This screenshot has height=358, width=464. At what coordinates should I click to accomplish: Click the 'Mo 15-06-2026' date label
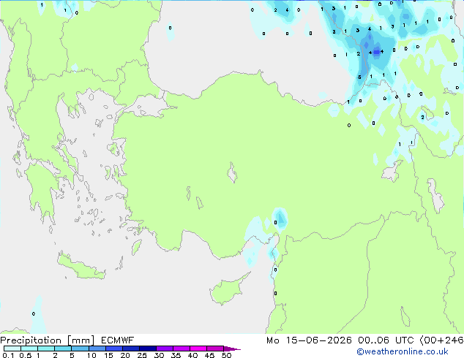pos(309,340)
